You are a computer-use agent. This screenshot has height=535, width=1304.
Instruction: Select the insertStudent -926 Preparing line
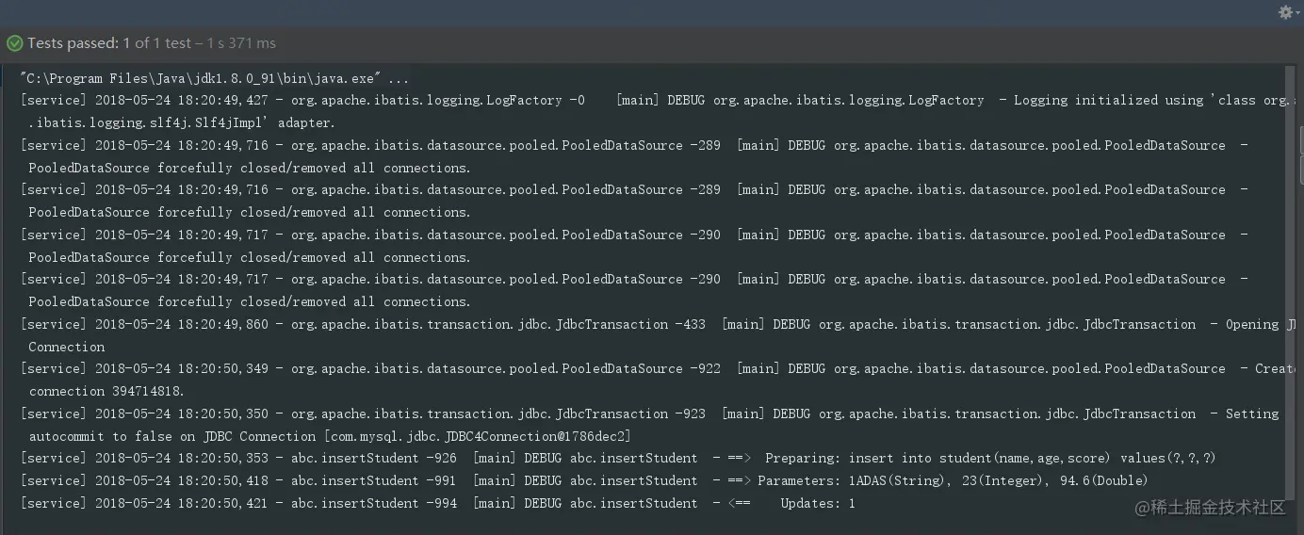click(x=618, y=459)
